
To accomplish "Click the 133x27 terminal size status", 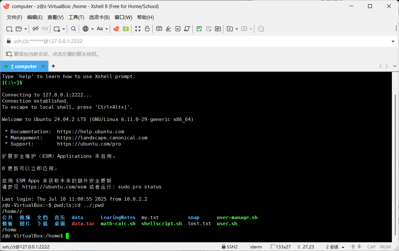I will tap(281, 247).
